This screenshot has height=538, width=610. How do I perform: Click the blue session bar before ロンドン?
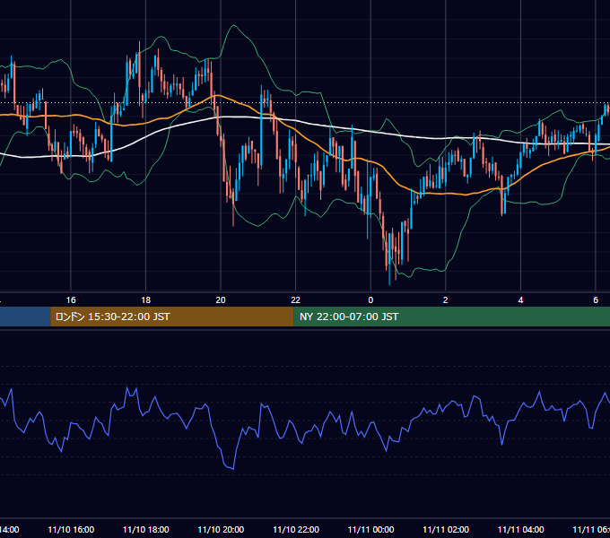point(25,317)
